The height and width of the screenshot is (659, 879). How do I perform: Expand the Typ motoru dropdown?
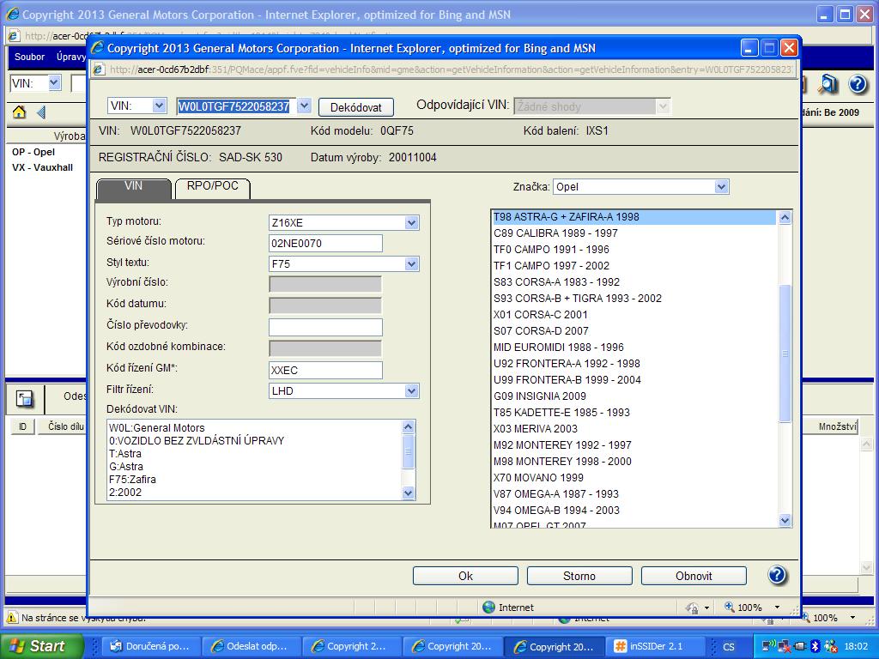[x=412, y=223]
